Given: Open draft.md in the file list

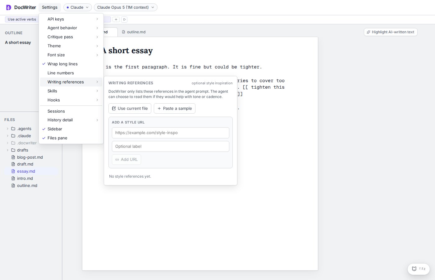Looking at the screenshot, I should [31, 164].
